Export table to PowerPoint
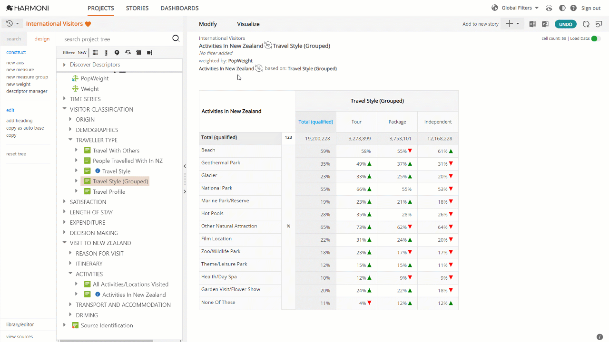 point(545,24)
